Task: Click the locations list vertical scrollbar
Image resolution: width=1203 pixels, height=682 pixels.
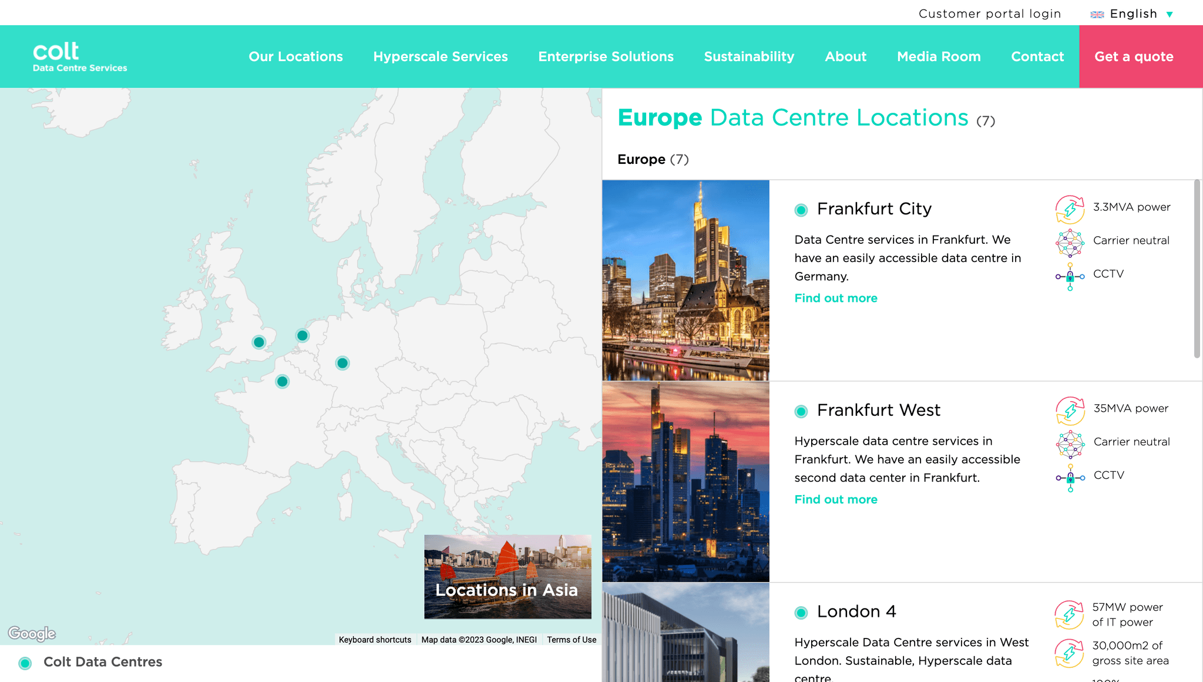Action: click(1197, 269)
